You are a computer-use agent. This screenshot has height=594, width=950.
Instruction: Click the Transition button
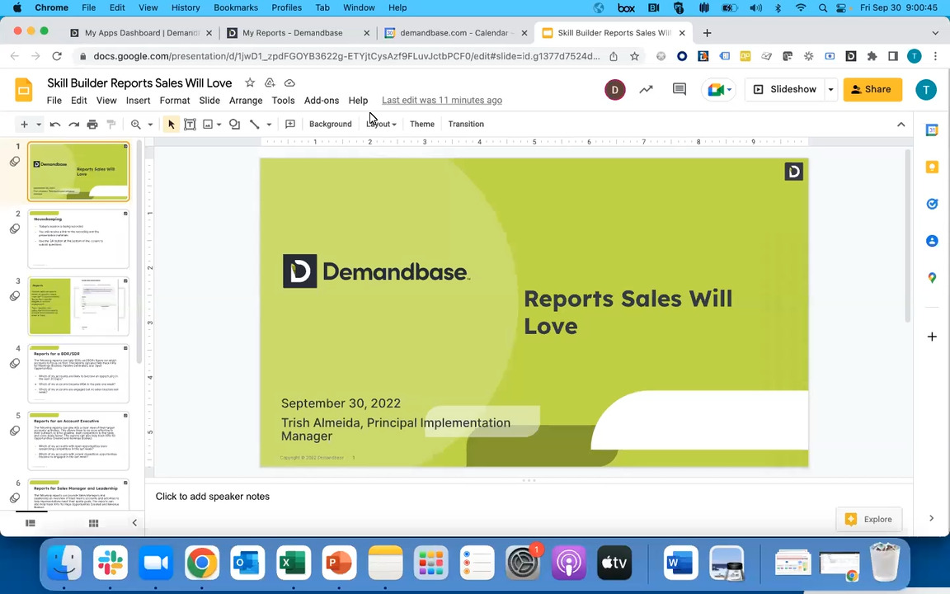(x=466, y=125)
